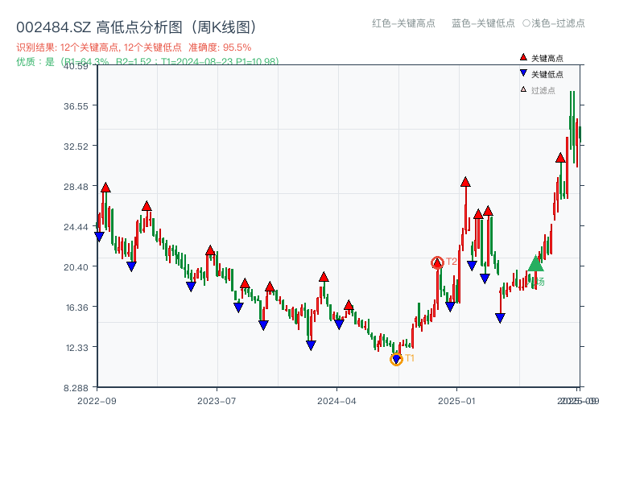
Task: Select the red 关键高点 triangle icon in legend
Action: 523,56
